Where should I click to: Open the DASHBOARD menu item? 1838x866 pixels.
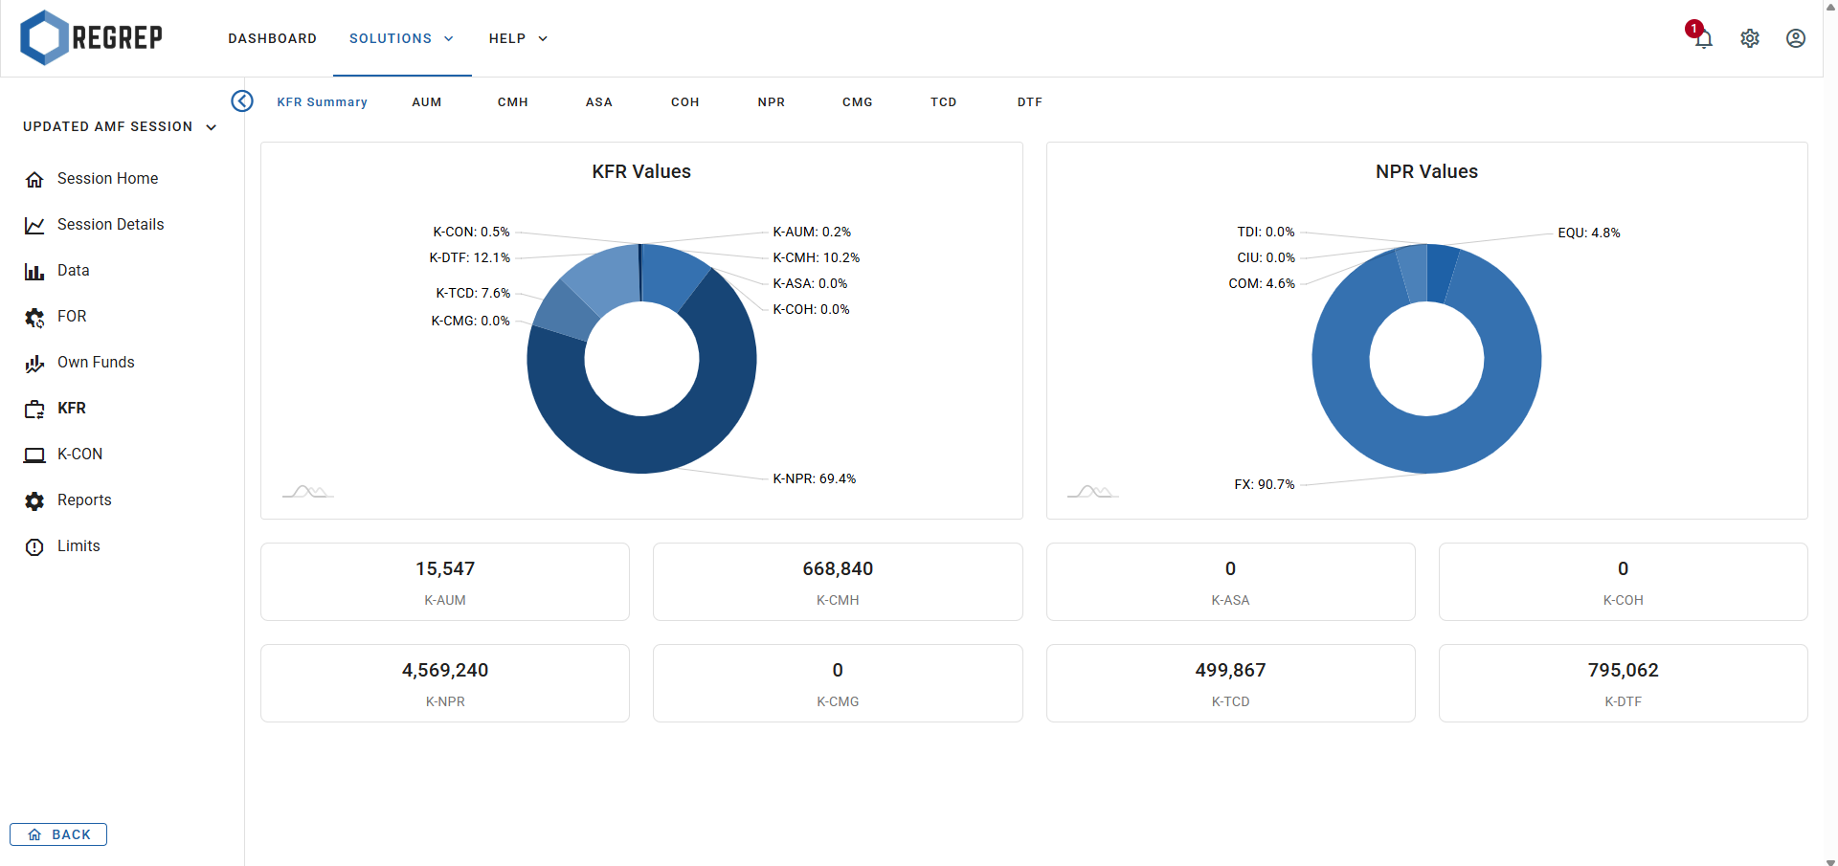click(272, 38)
